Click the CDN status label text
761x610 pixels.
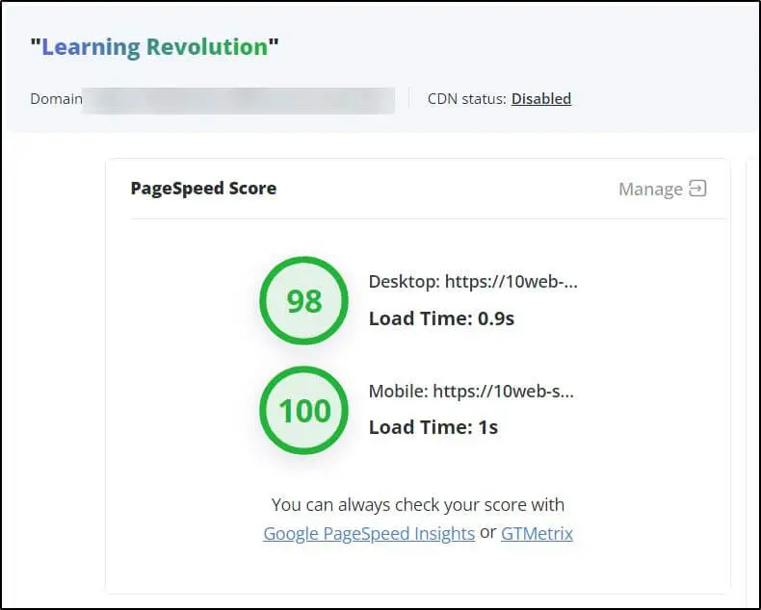tap(466, 98)
